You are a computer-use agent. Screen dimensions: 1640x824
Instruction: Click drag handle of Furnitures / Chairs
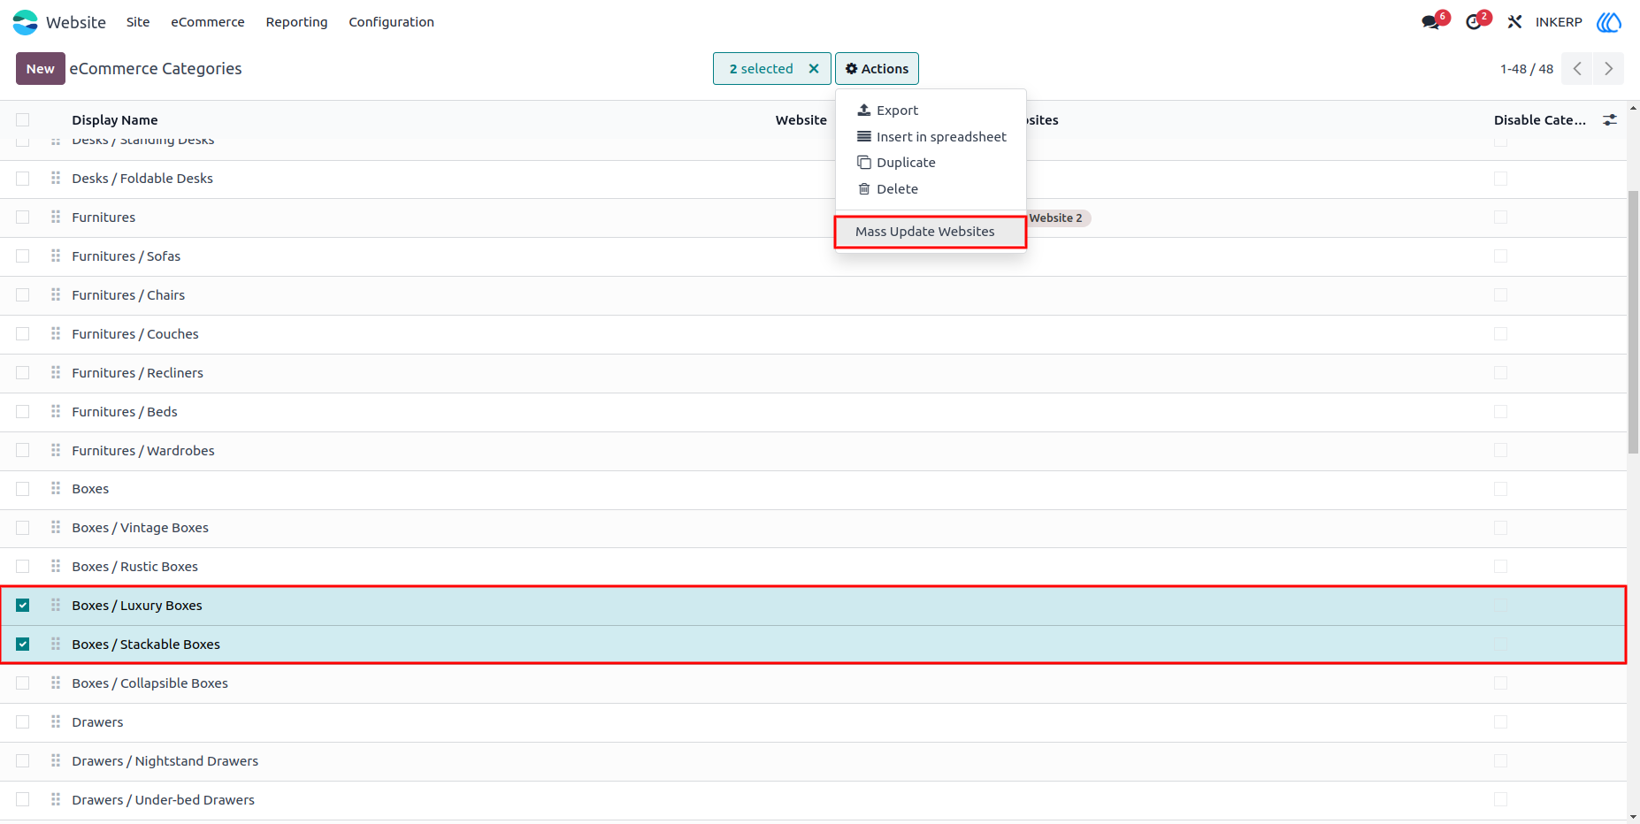[x=56, y=294]
